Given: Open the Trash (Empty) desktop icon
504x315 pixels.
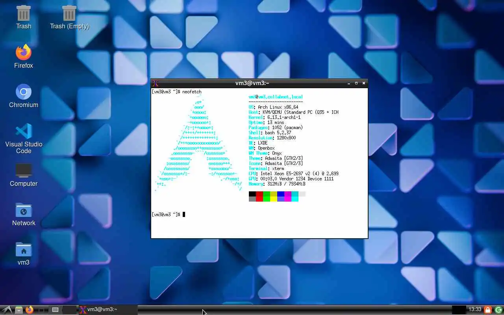Looking at the screenshot, I should coord(69,17).
